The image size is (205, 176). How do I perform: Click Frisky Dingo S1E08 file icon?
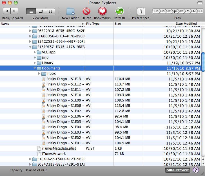(x=44, y=106)
